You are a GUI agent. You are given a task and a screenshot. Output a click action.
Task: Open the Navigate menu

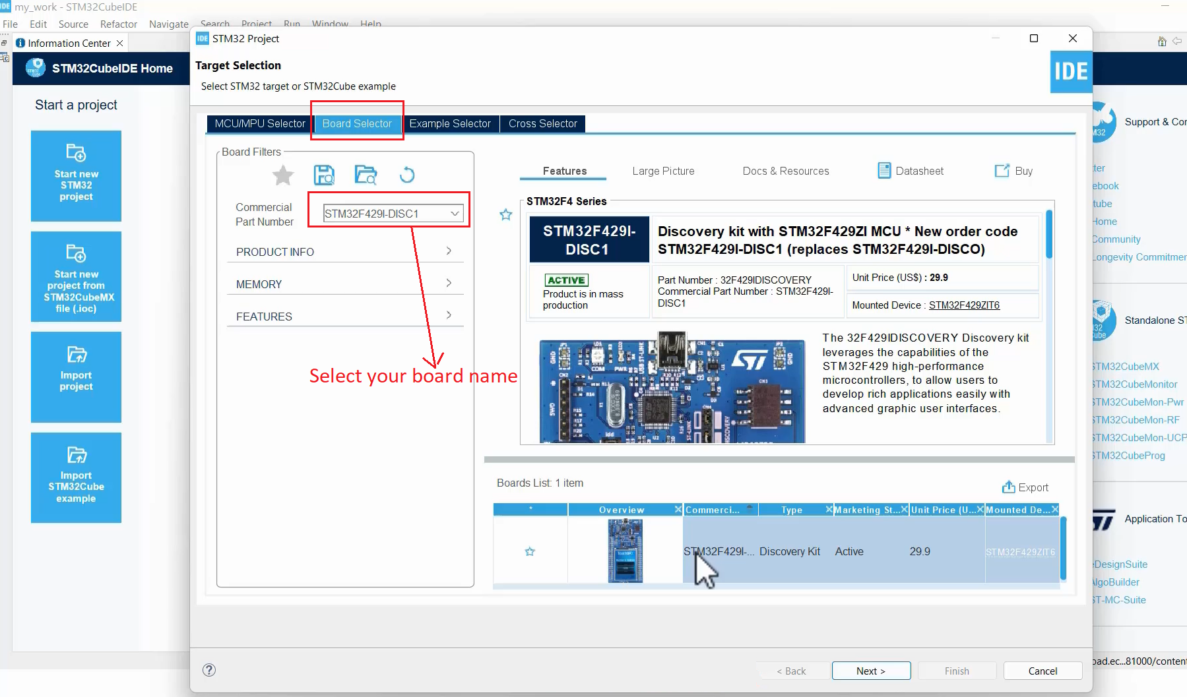tap(169, 24)
